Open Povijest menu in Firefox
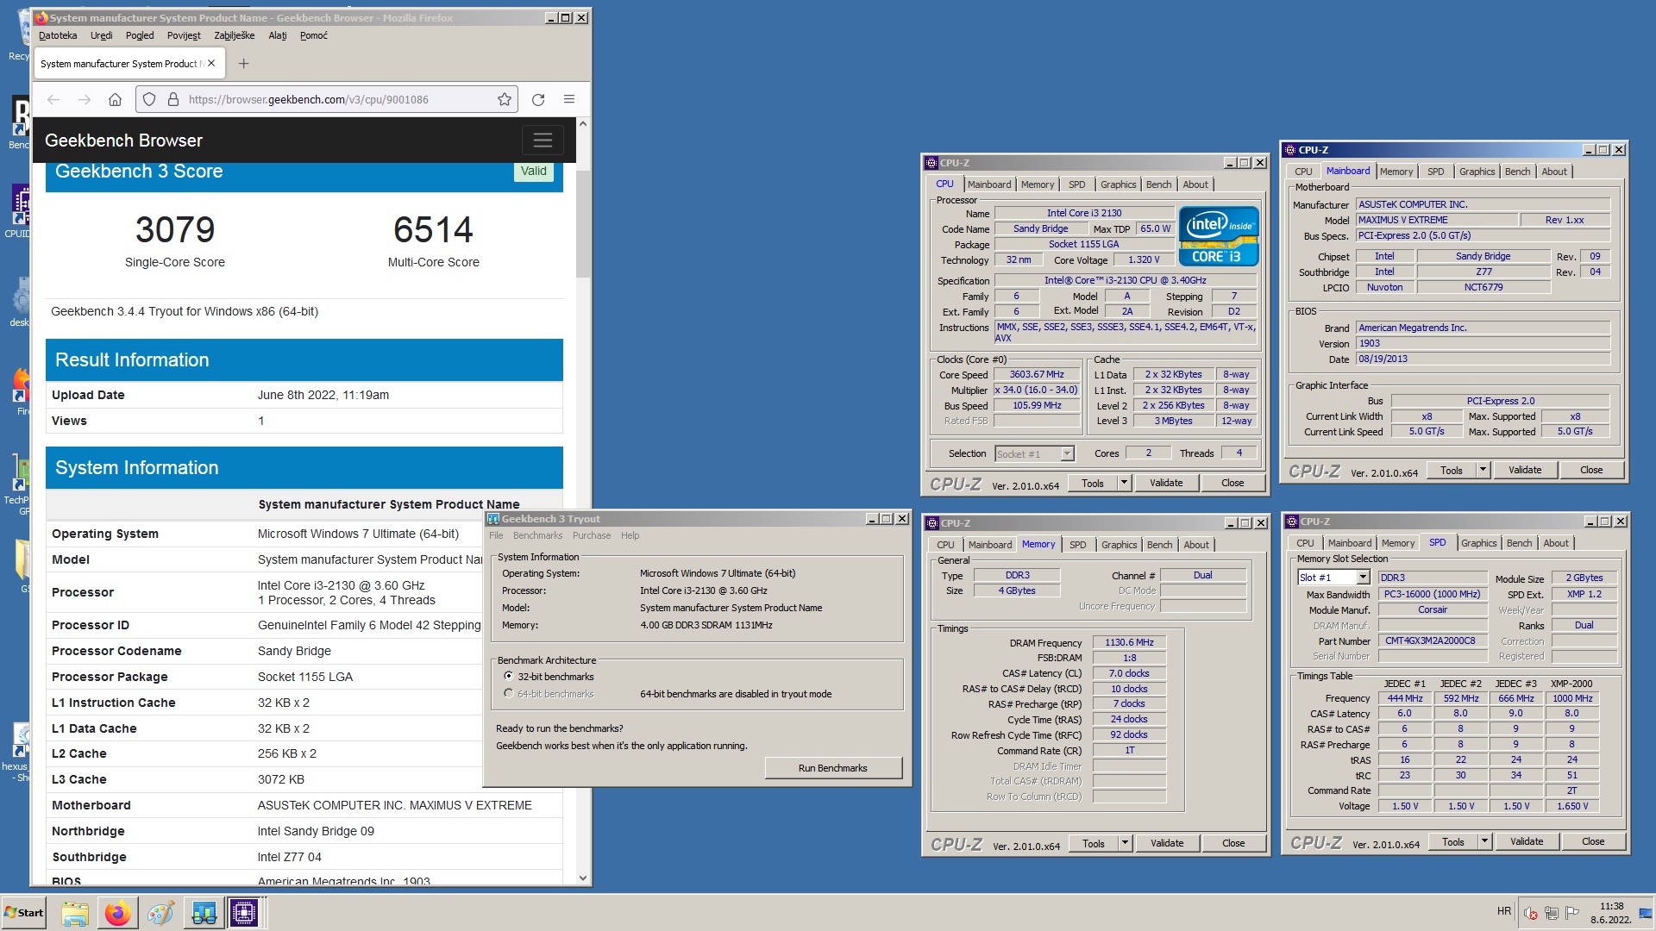 [x=184, y=35]
